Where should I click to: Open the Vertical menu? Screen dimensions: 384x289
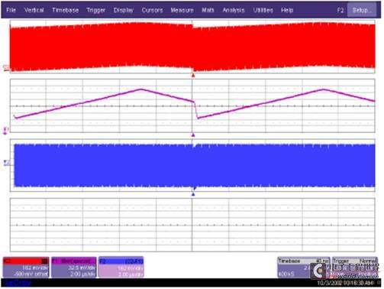point(34,10)
